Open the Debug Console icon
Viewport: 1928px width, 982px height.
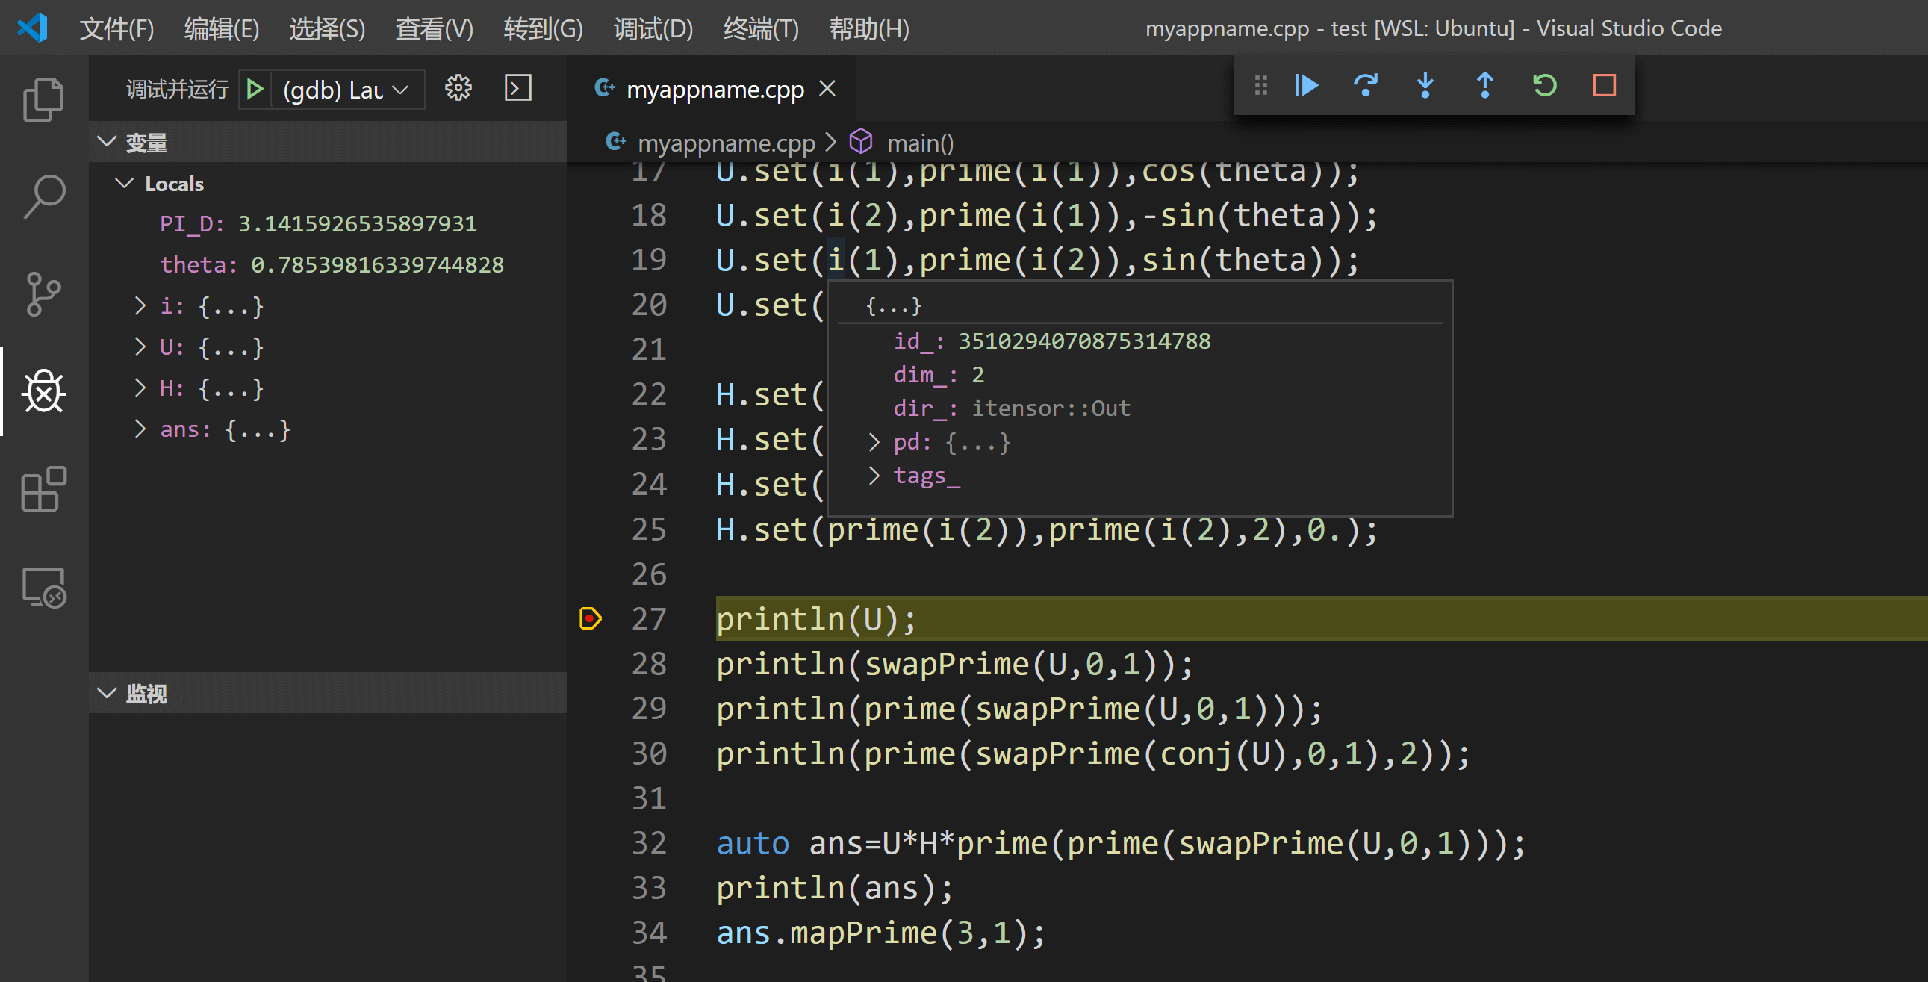(518, 89)
